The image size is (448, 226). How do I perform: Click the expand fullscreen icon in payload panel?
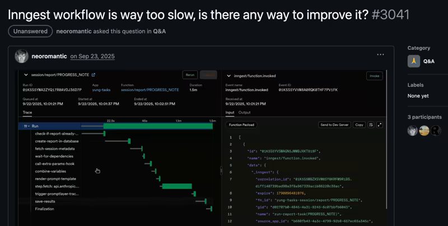tap(380, 125)
